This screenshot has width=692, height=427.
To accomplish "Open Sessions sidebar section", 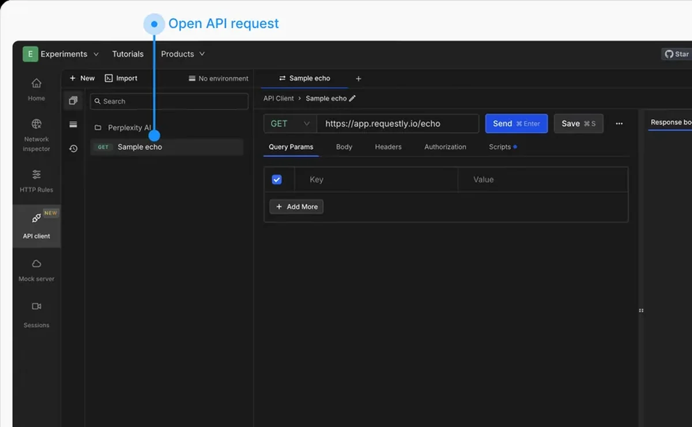I will 36,315.
